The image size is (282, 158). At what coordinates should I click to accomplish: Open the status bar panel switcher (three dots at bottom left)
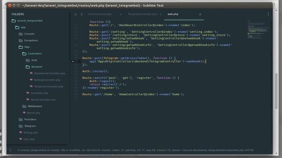(x=10, y=150)
